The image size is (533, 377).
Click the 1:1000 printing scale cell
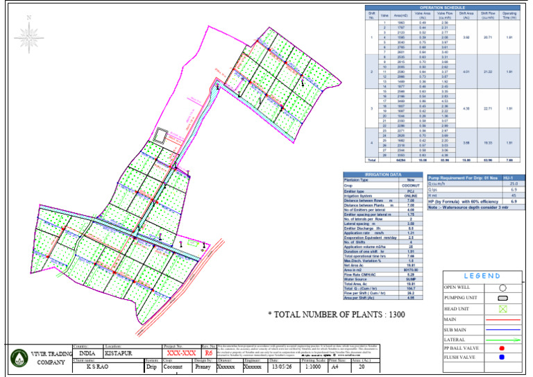click(x=313, y=367)
